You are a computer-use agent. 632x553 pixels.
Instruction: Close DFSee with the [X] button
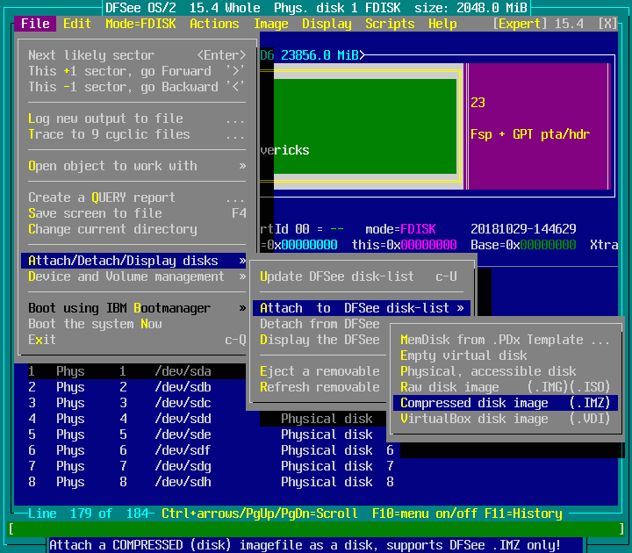click(x=607, y=24)
